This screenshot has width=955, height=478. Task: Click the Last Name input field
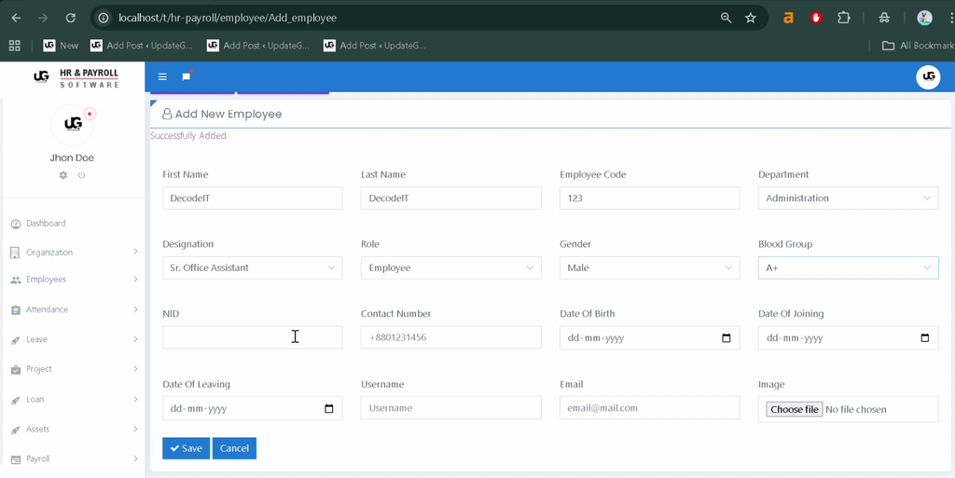(450, 198)
